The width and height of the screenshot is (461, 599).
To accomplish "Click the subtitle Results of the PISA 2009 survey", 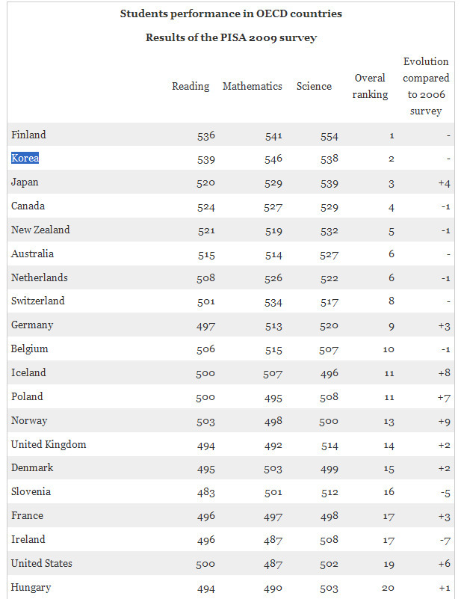I will pyautogui.click(x=232, y=37).
